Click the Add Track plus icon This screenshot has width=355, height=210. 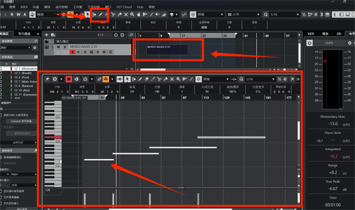click(46, 35)
